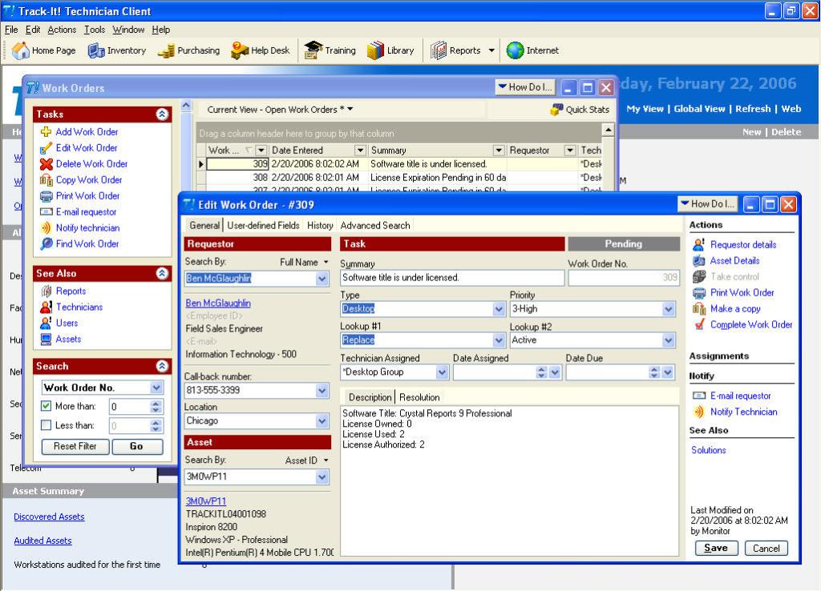The width and height of the screenshot is (821, 591).
Task: Click the Notify technician icon in Tasks
Action: (46, 228)
